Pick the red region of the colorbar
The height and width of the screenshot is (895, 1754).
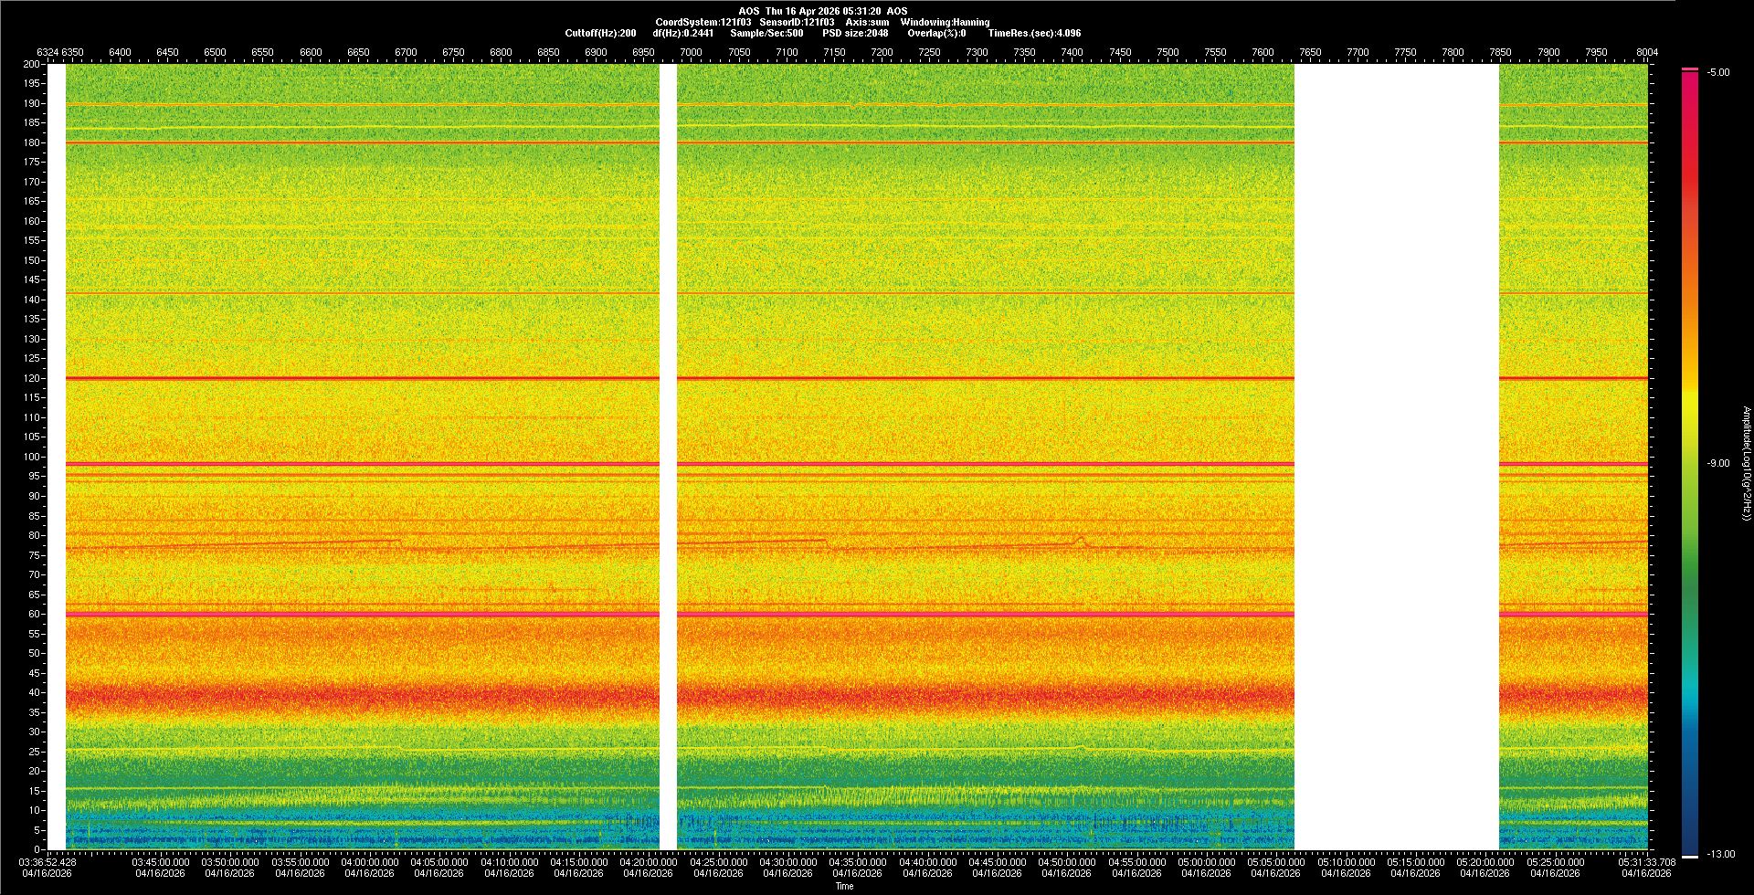click(1690, 183)
